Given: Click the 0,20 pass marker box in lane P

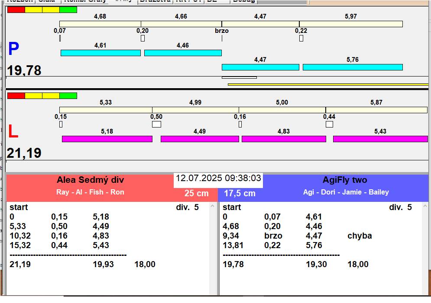Looking at the screenshot, I should coord(143,38).
